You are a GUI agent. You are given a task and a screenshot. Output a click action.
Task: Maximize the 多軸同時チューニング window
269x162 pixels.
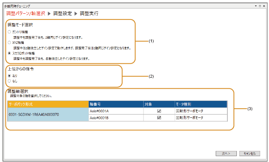tap(260, 7)
